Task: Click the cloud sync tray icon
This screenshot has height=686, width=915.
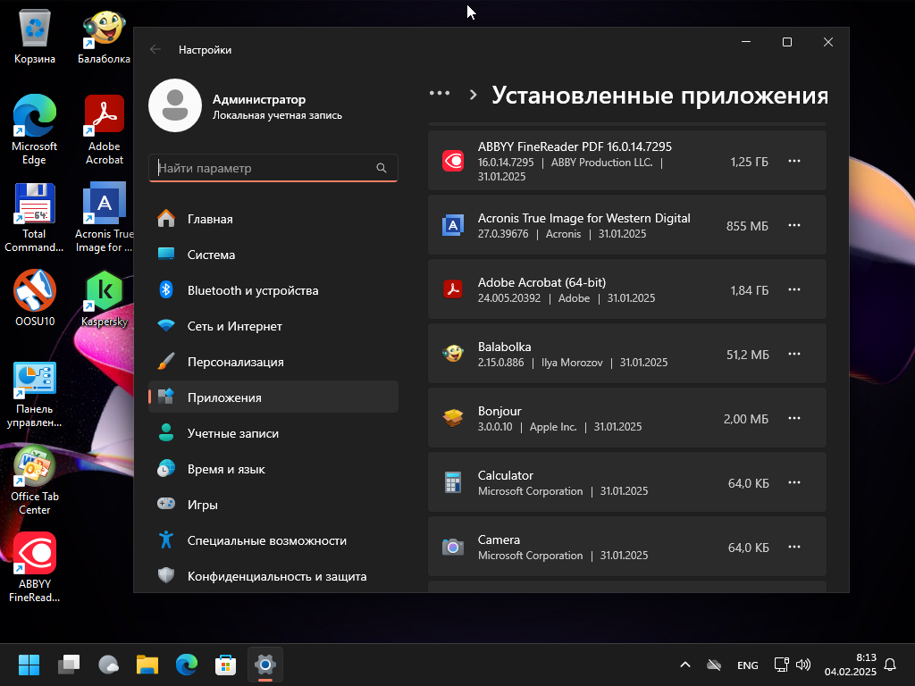Action: click(714, 665)
